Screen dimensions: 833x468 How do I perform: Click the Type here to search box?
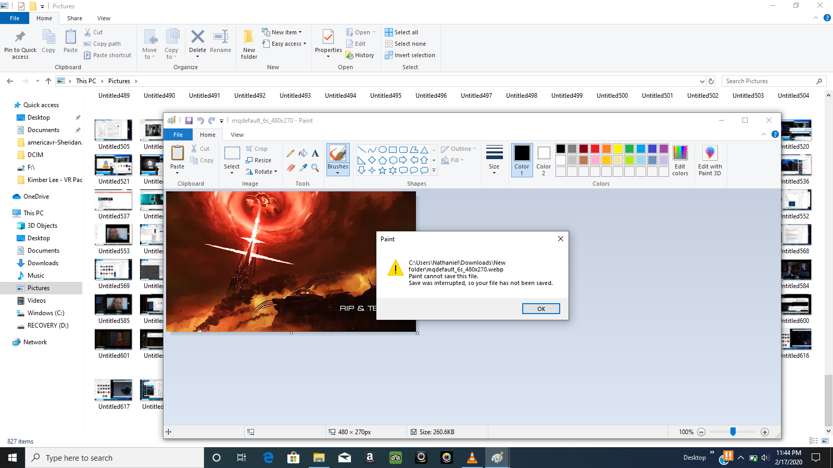(x=115, y=458)
